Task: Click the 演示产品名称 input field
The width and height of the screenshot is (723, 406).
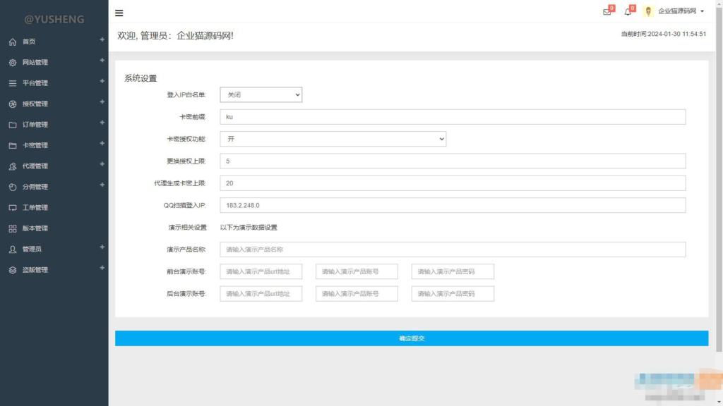Action: tap(452, 249)
